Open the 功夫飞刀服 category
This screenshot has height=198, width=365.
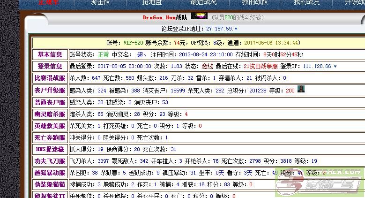pos(50,161)
